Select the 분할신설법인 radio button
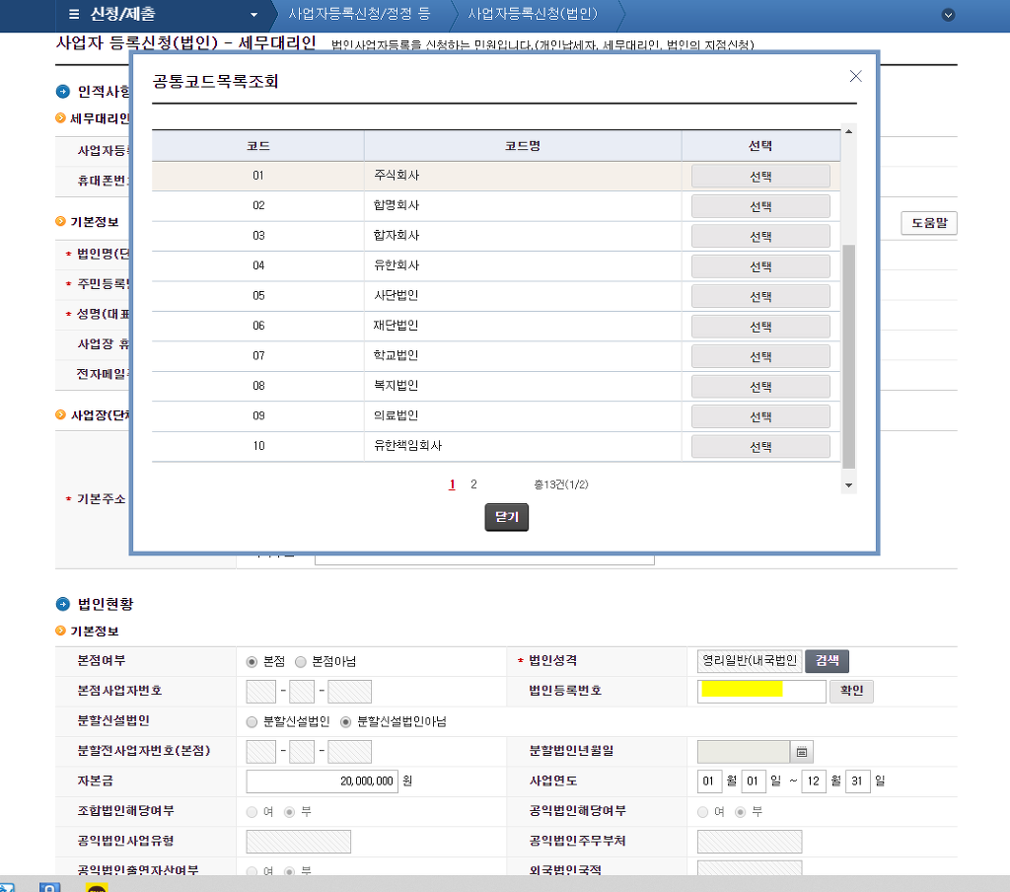The width and height of the screenshot is (1010, 892). 252,722
